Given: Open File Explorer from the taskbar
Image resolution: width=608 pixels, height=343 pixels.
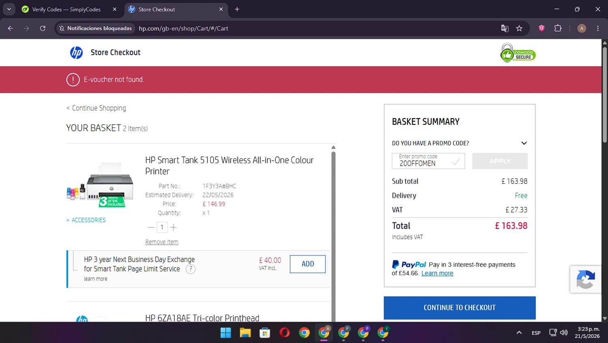Looking at the screenshot, I should click(x=245, y=333).
